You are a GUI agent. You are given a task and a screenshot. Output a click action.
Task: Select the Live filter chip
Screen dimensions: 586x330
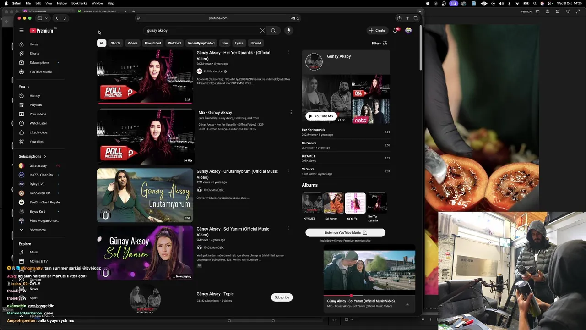pos(225,43)
